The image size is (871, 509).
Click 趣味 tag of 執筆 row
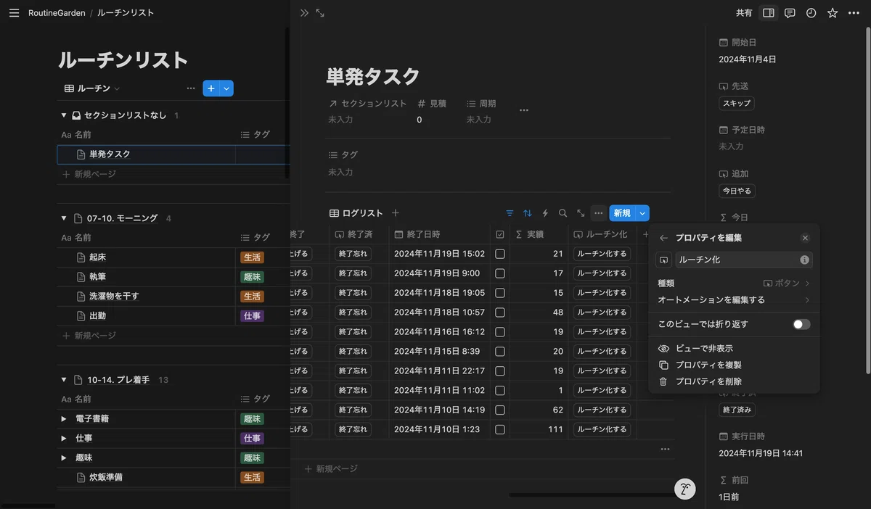252,277
